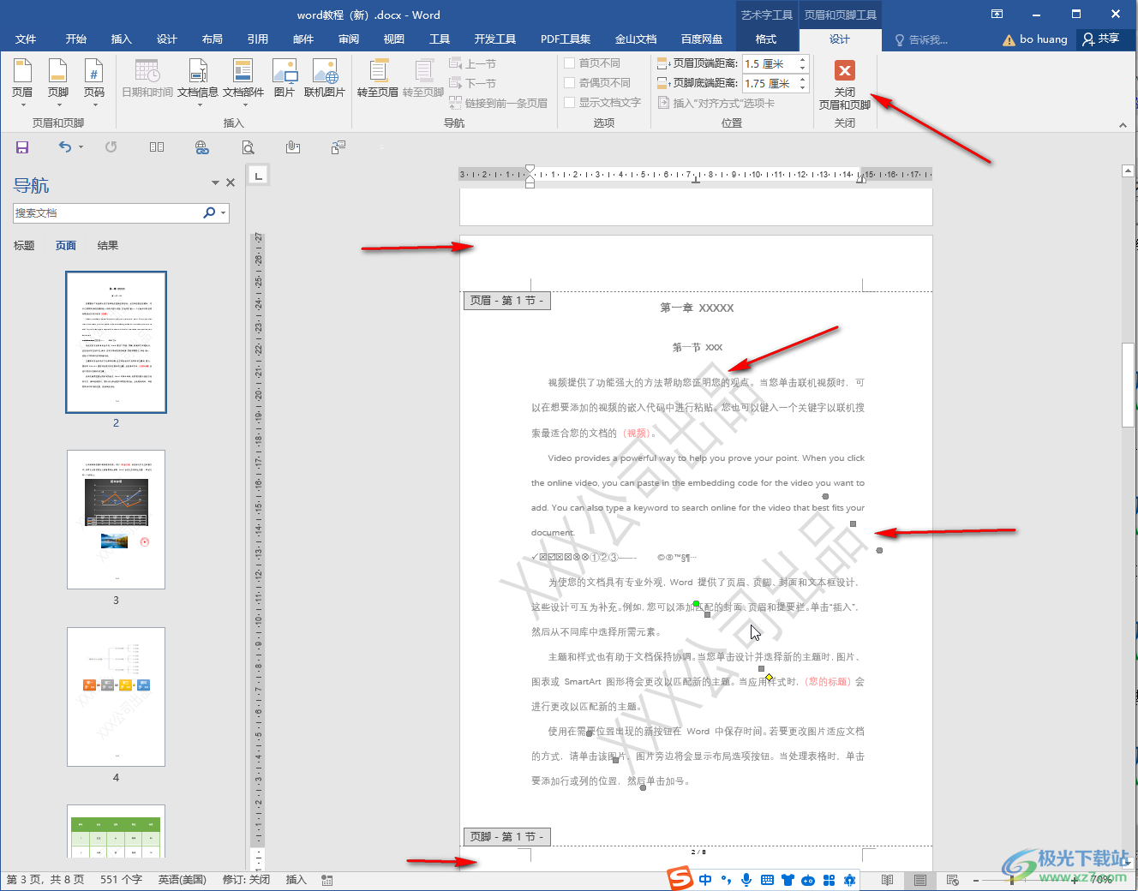Viewport: 1138px width, 891px height.
Task: Switch to web layout view in status bar
Action: pos(953,880)
